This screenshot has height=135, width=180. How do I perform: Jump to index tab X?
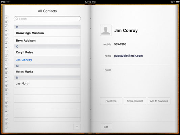pos(6,116)
